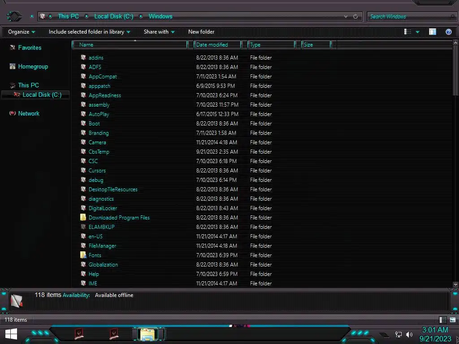Select the ELAMBKUP folder icon

tap(83, 227)
